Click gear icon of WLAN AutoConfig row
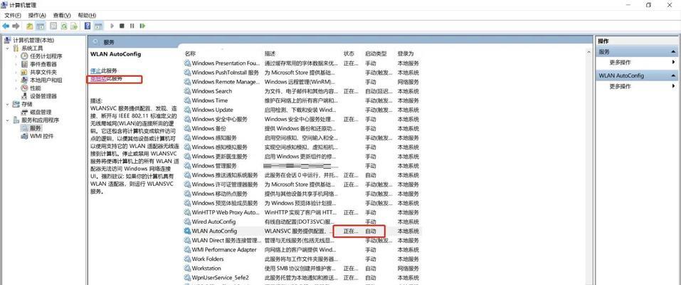 coord(188,231)
